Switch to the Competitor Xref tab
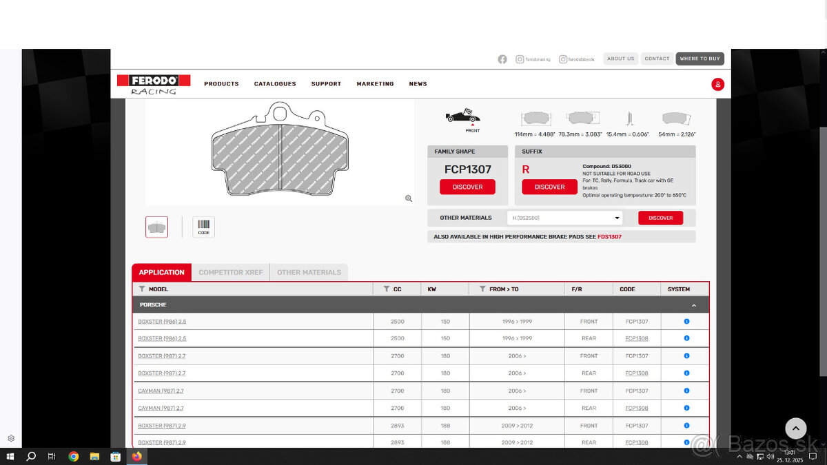This screenshot has height=465, width=827. pos(230,272)
